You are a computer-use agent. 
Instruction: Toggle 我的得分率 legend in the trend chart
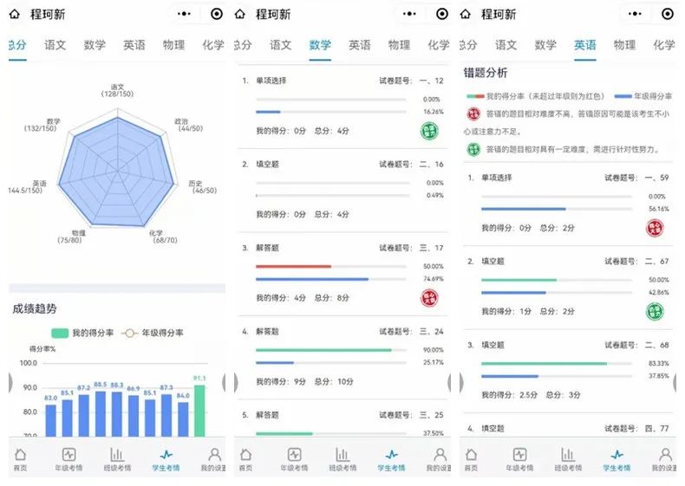point(82,333)
